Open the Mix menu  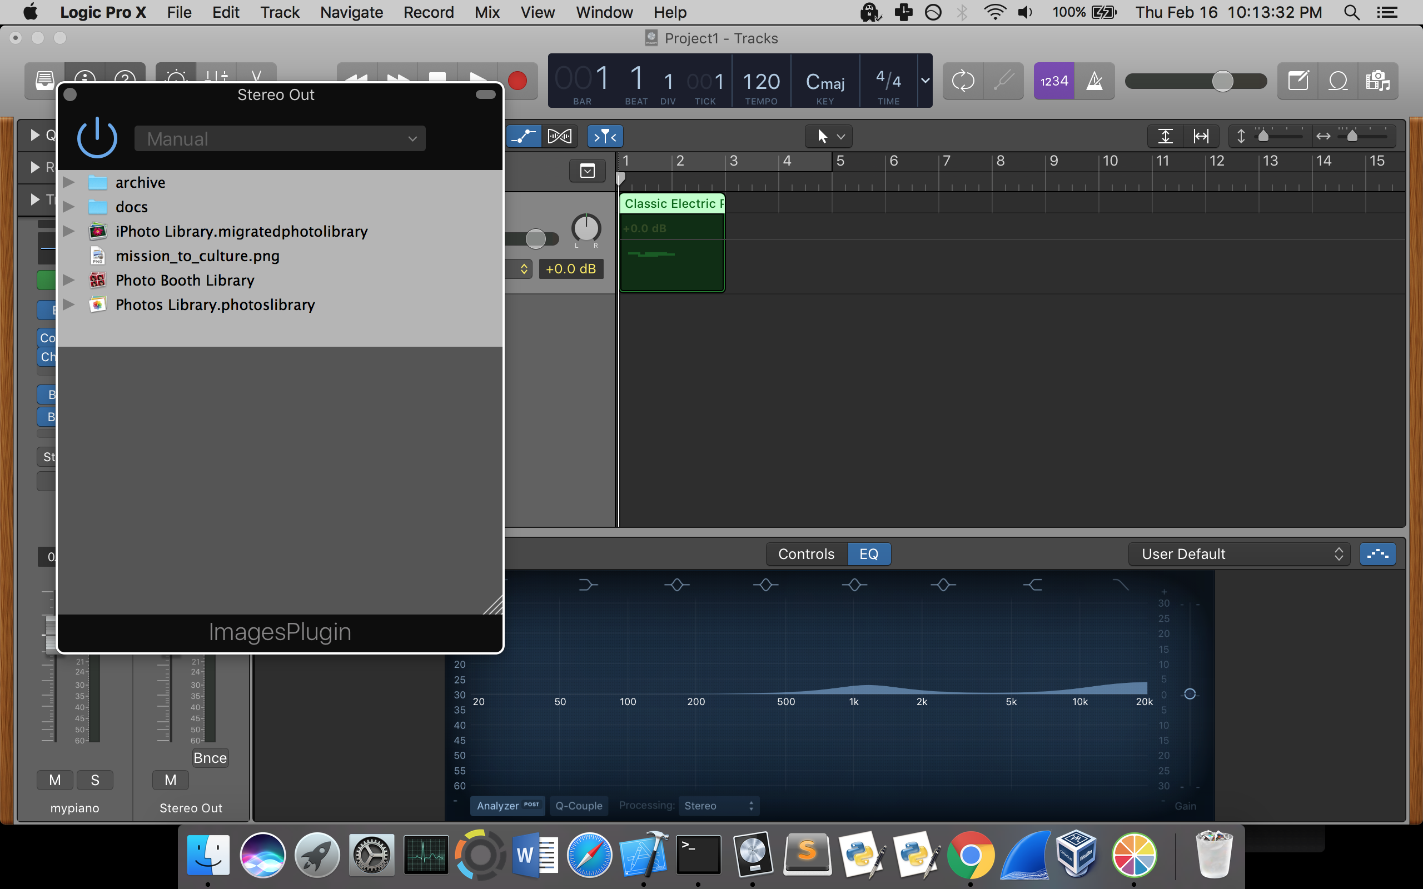(487, 12)
